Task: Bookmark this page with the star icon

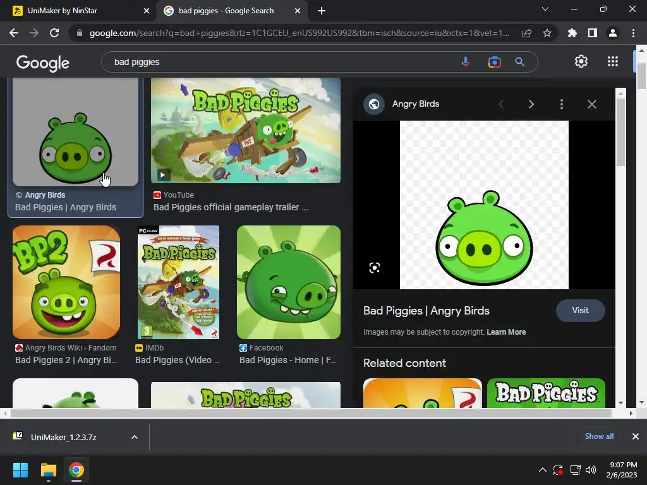Action: click(x=547, y=33)
